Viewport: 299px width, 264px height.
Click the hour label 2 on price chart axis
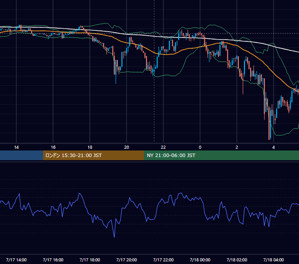pos(237,147)
